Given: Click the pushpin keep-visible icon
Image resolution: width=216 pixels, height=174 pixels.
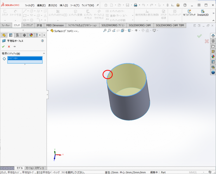Looking at the screenshot, I should (x=14, y=47).
